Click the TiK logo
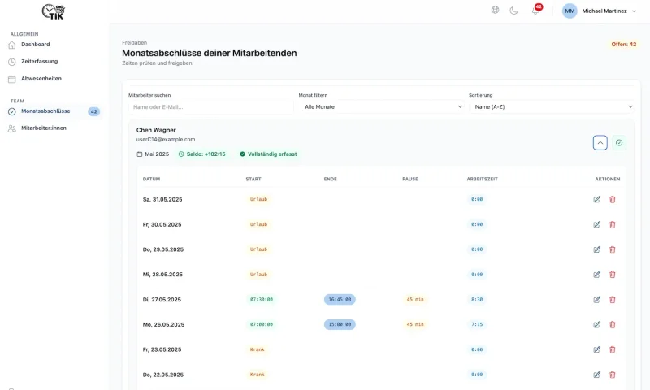 pos(54,11)
